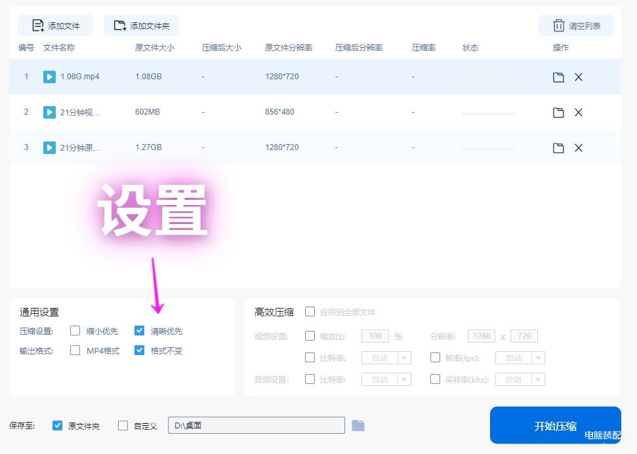
Task: Click play icon for the 602MB file
Action: click(49, 112)
